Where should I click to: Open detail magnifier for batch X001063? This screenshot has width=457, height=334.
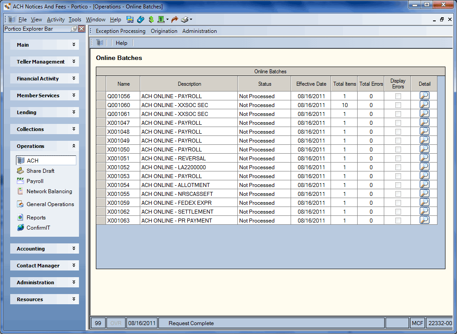click(424, 220)
